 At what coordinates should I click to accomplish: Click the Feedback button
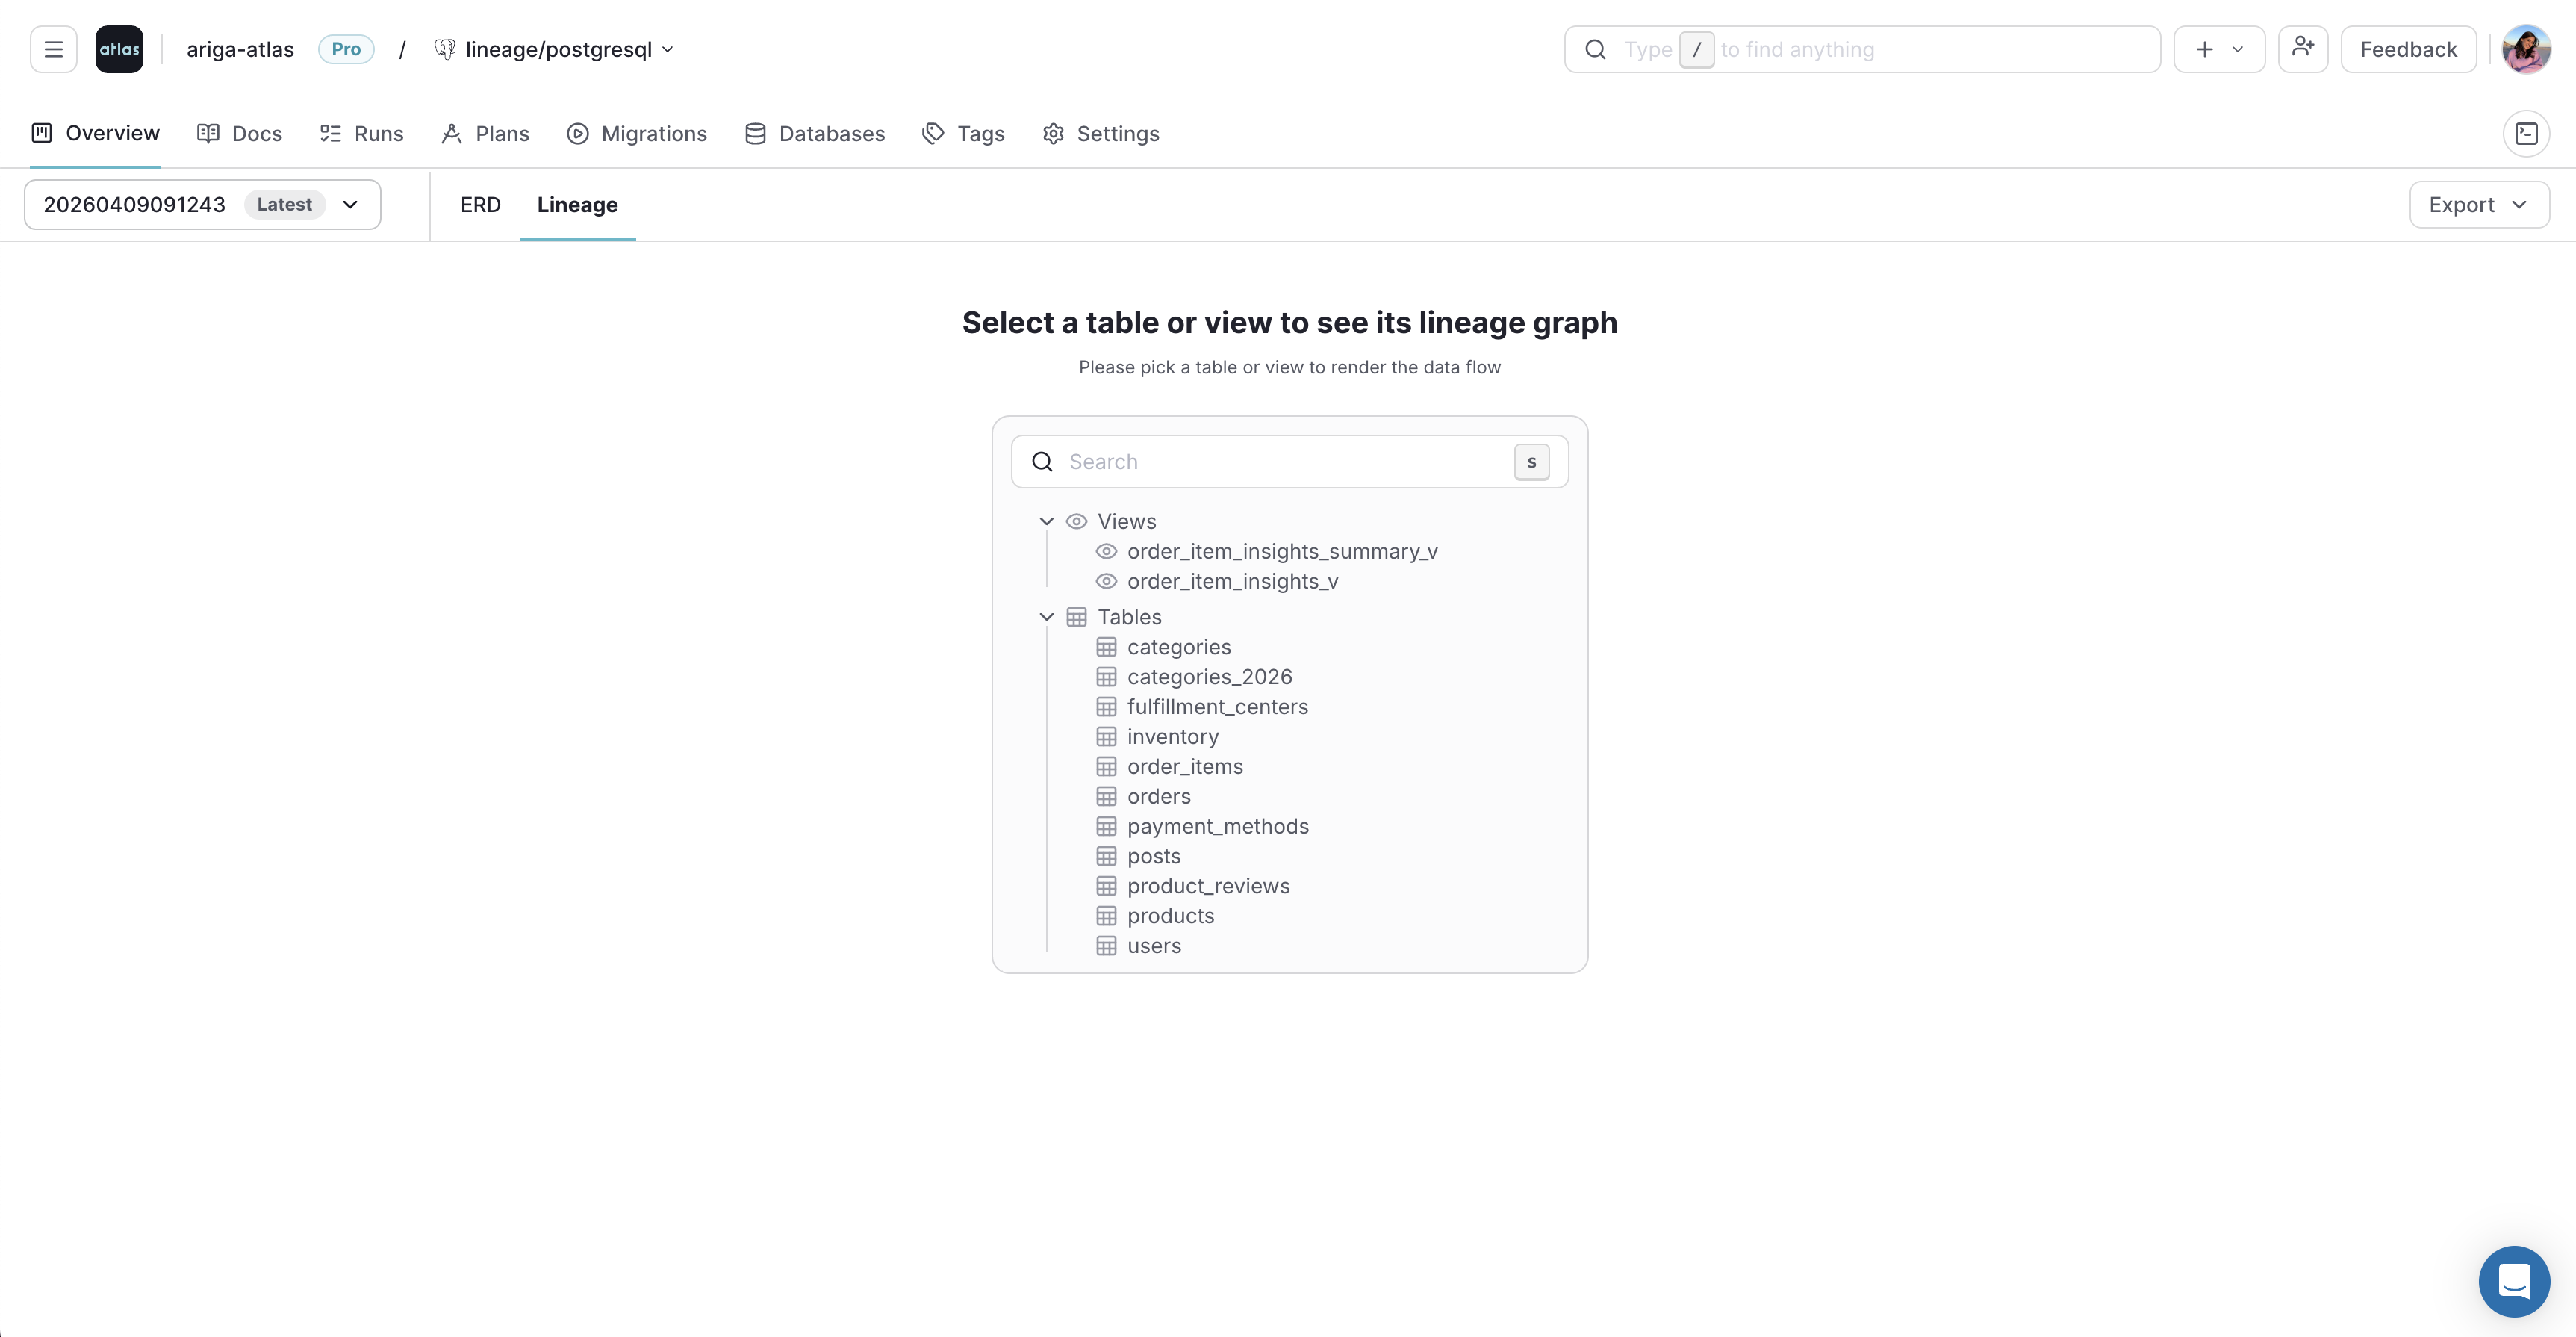2408,48
